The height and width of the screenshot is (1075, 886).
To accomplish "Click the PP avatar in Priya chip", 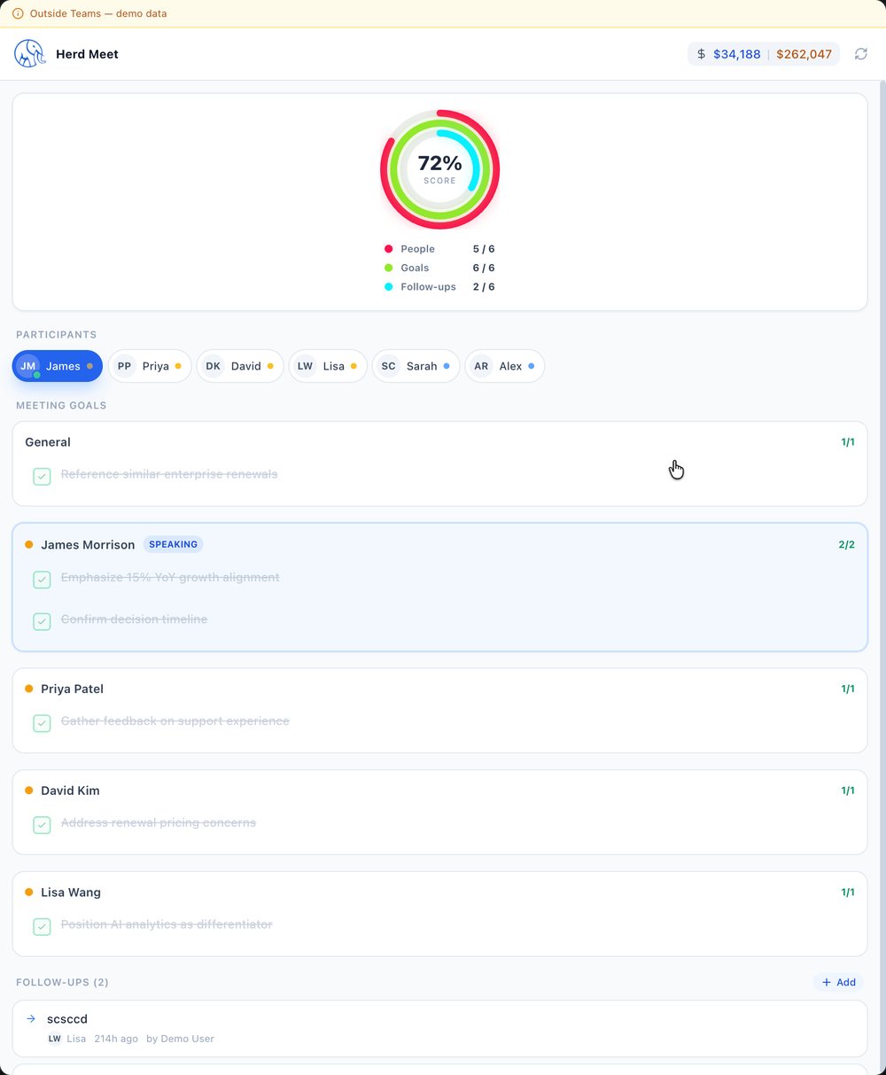I will tap(125, 366).
